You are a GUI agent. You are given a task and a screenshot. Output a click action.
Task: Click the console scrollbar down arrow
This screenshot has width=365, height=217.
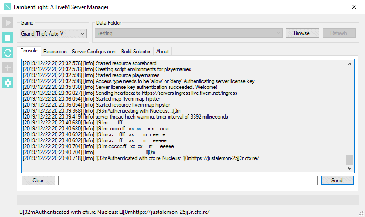(350, 168)
